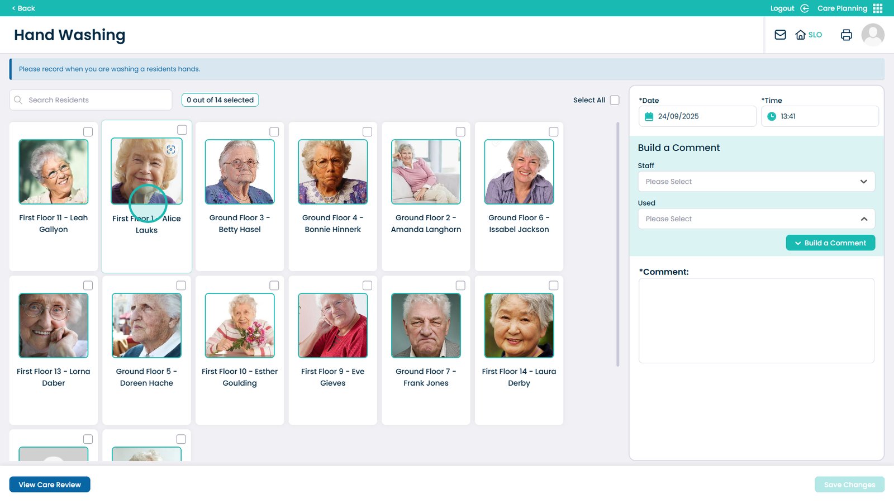Click the search magnifier icon
Viewport: 894px width, 503px height.
(18, 100)
